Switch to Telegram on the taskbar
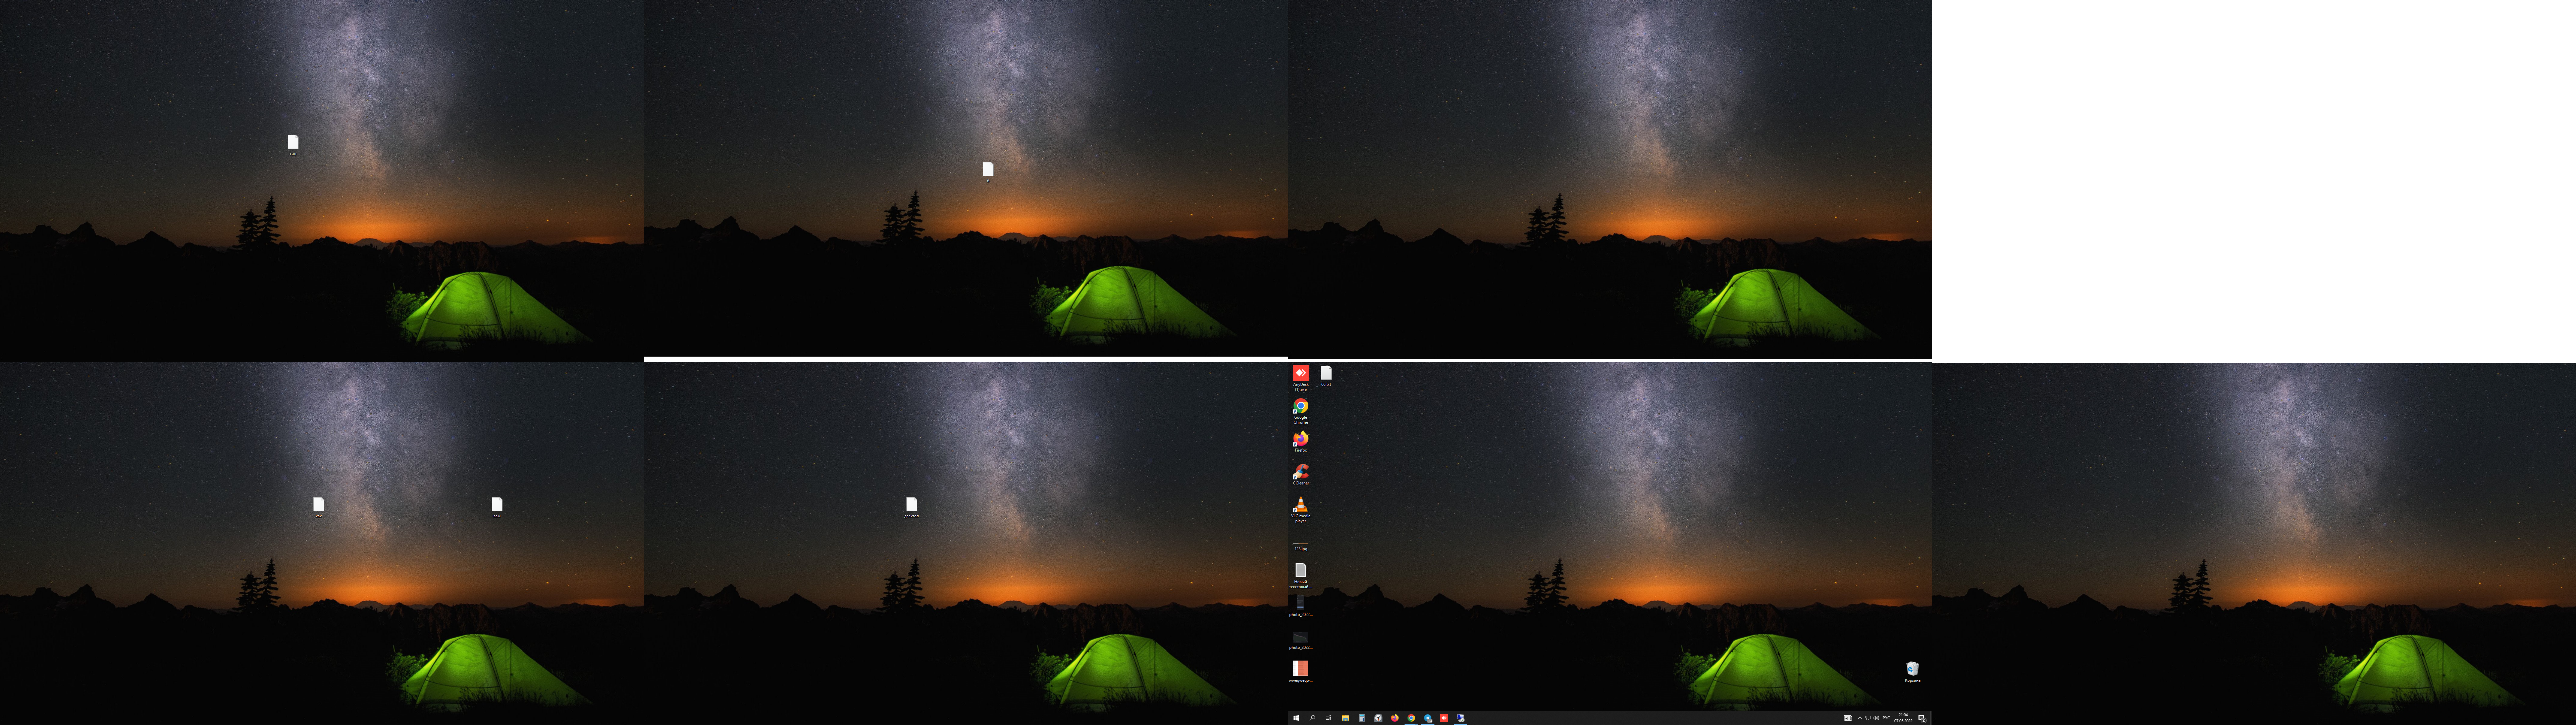The height and width of the screenshot is (725, 2576). pyautogui.click(x=1428, y=718)
